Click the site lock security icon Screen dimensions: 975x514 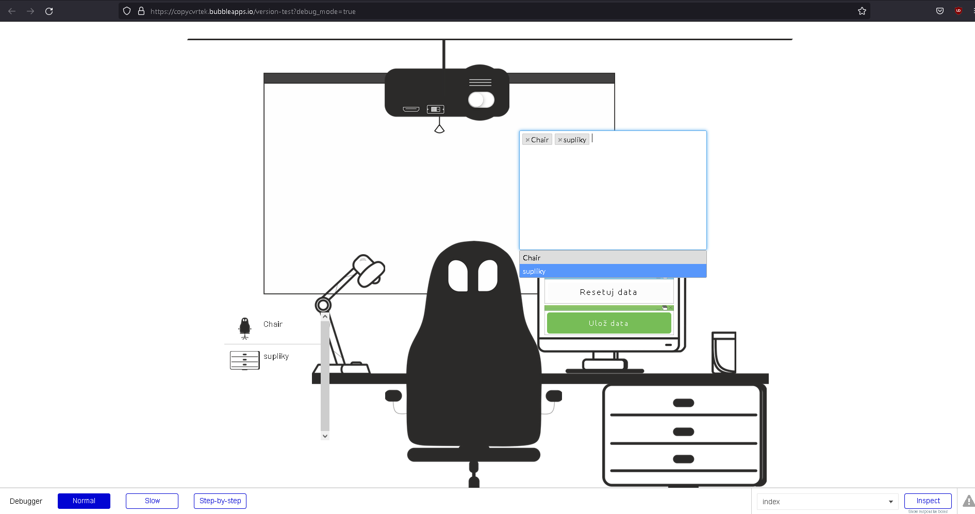[141, 11]
